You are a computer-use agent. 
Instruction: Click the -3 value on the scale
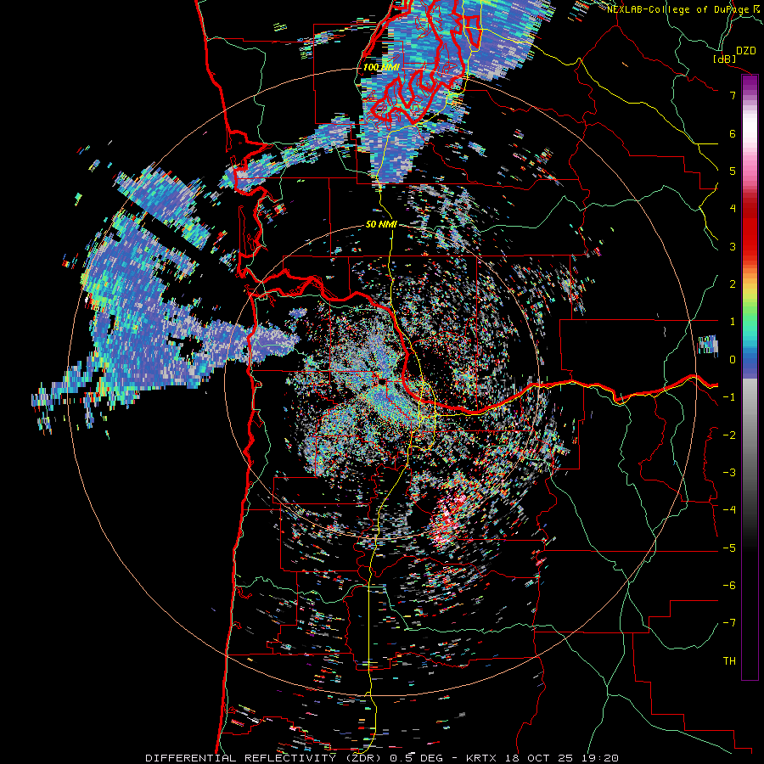[x=729, y=473]
